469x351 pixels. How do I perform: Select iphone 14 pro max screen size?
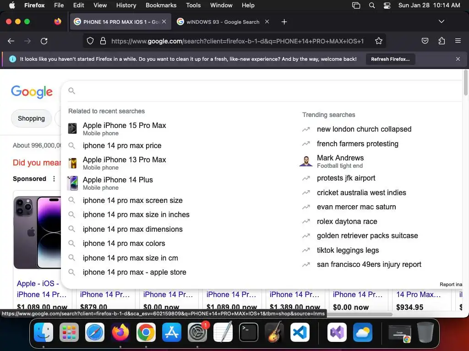[132, 200]
